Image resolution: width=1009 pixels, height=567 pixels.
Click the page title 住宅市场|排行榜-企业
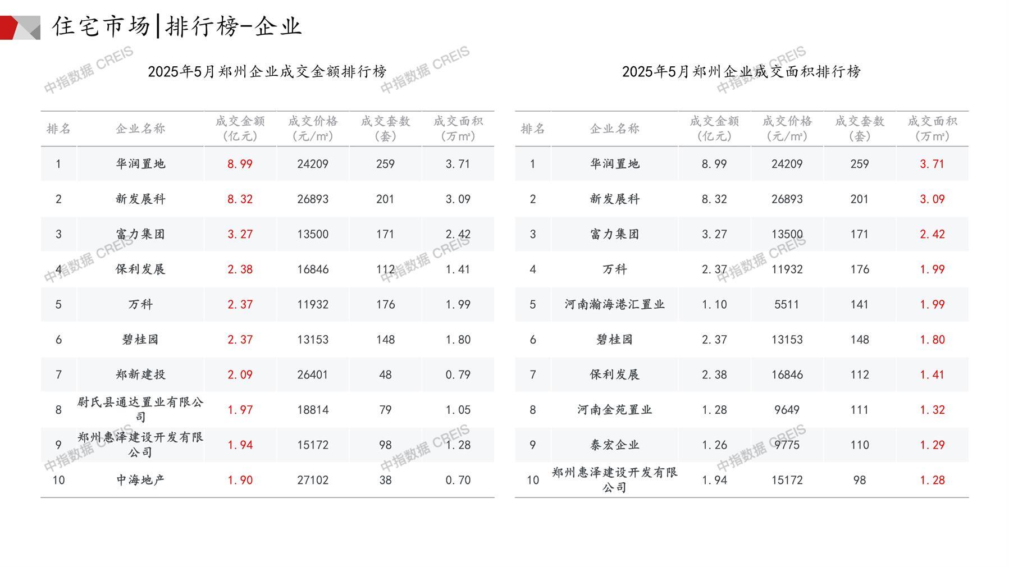(177, 26)
